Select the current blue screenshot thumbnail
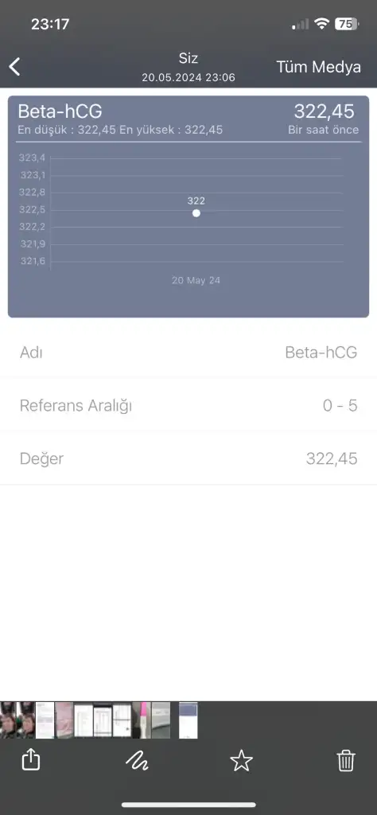Image resolution: width=377 pixels, height=815 pixels. [x=188, y=719]
